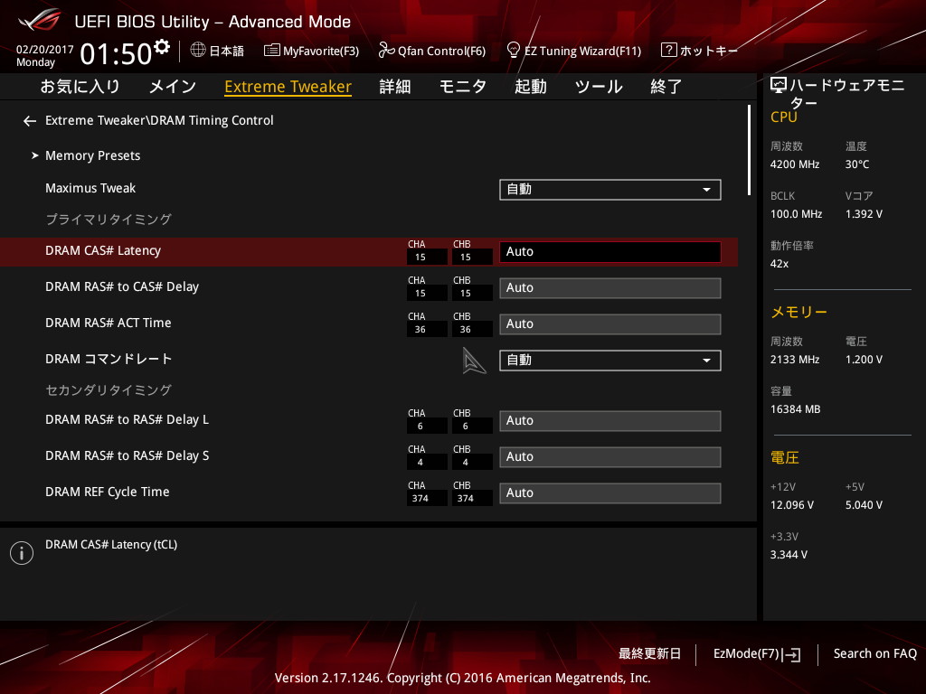Select DRAM REF Cycle Time label

click(x=108, y=492)
